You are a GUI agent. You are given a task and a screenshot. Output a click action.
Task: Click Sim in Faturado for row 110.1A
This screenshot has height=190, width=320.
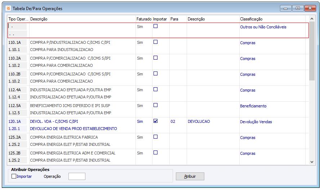point(140,42)
